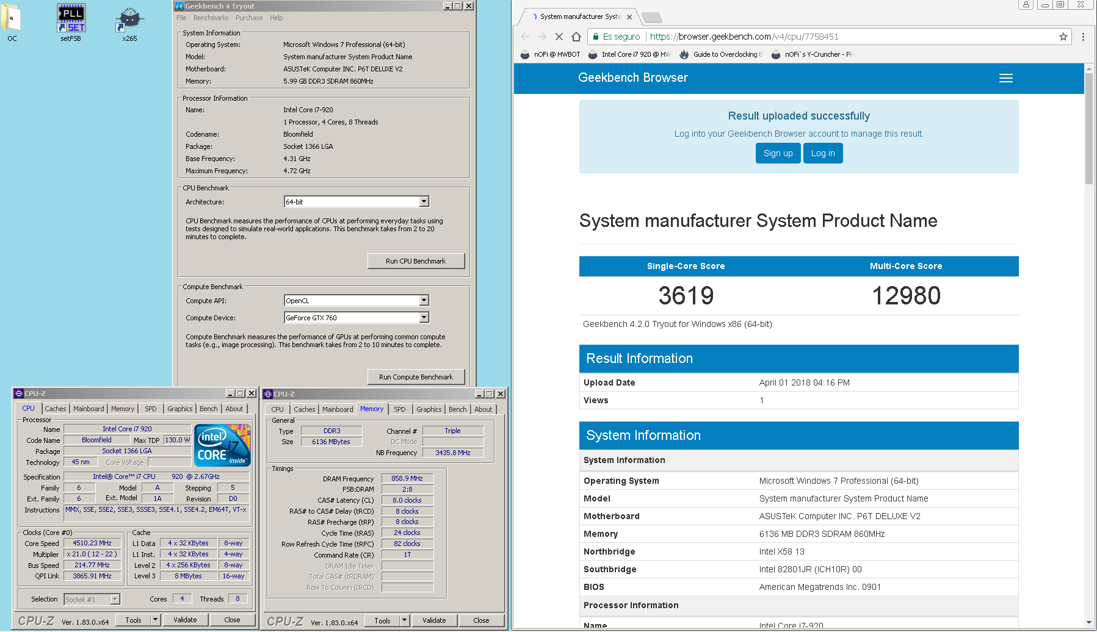The image size is (1097, 632).
Task: Go to the browser home page
Action: (x=576, y=37)
